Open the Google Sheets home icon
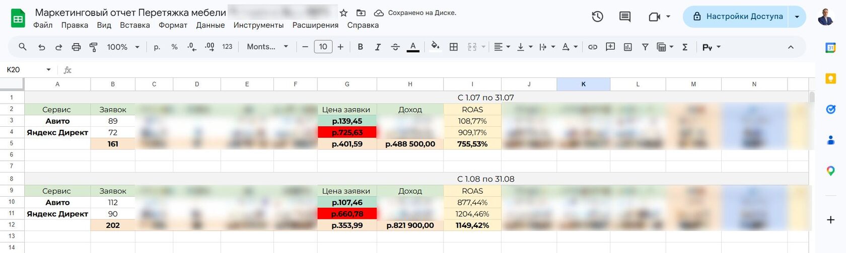This screenshot has height=253, width=846. tap(18, 19)
